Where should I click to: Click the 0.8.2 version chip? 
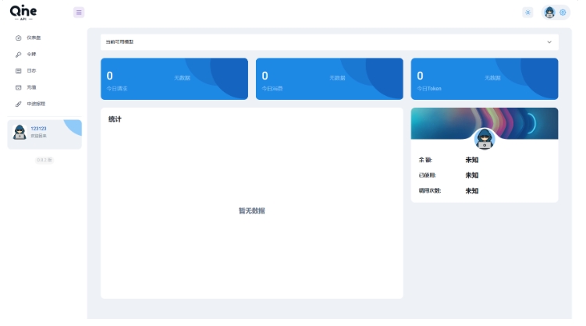[x=44, y=160]
